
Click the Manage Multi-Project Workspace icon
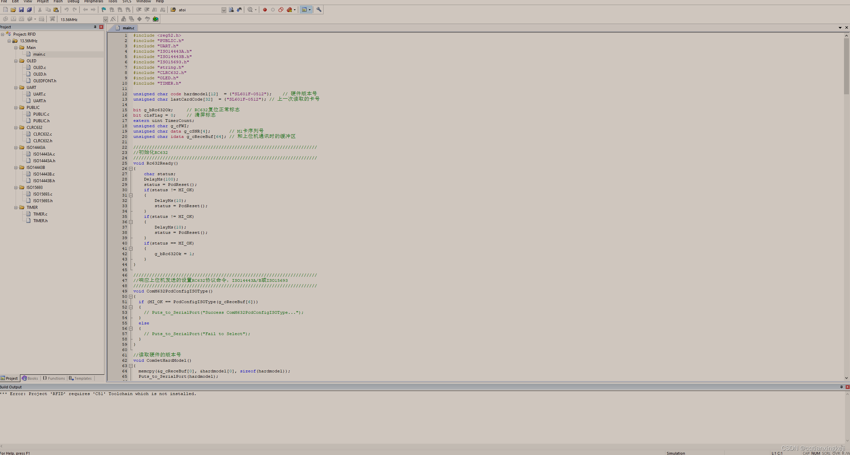pyautogui.click(x=132, y=19)
